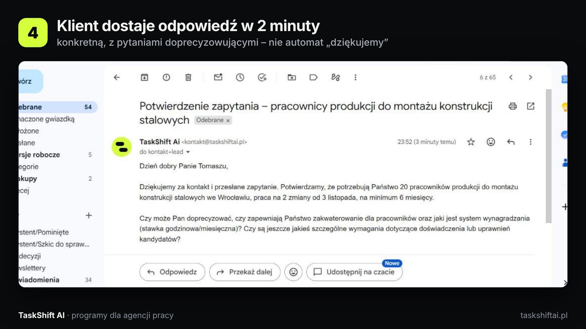Print the email using printer icon

513,106
